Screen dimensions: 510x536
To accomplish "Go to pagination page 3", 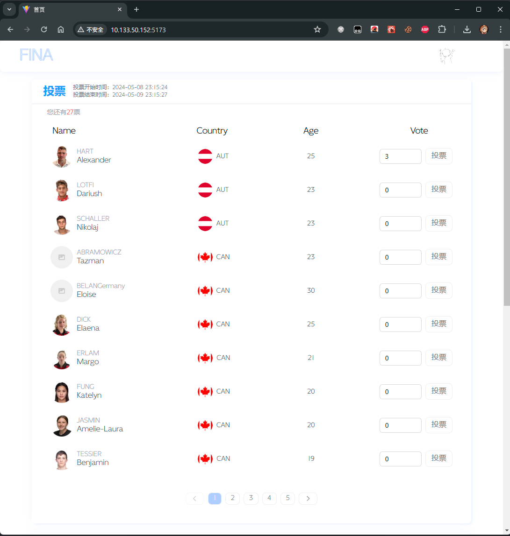I will pyautogui.click(x=251, y=498).
